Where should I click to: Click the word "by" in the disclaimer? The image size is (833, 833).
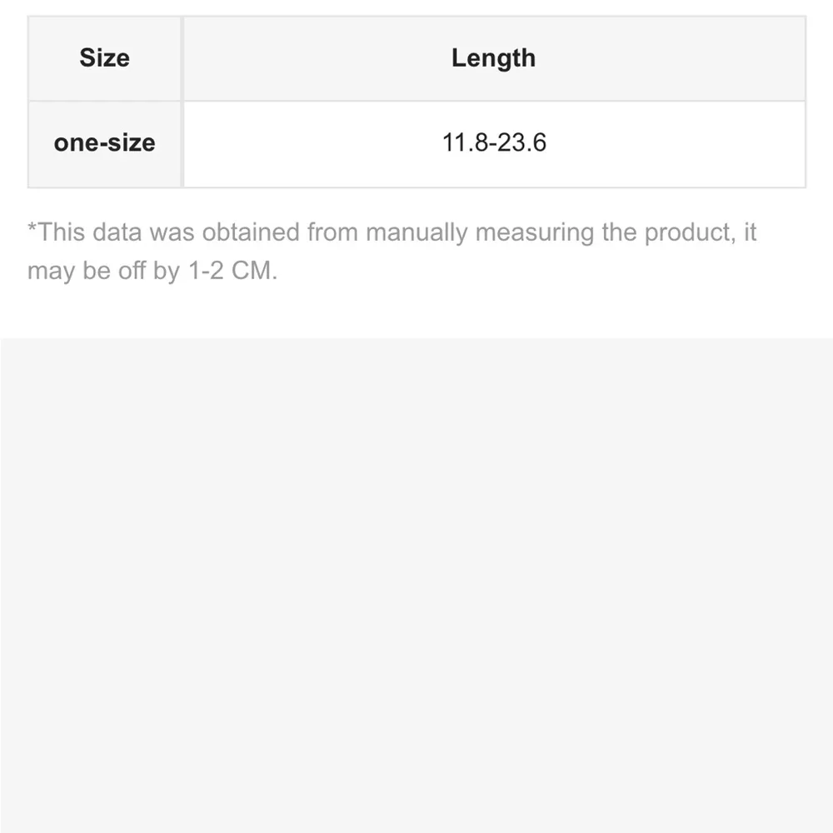pyautogui.click(x=165, y=272)
